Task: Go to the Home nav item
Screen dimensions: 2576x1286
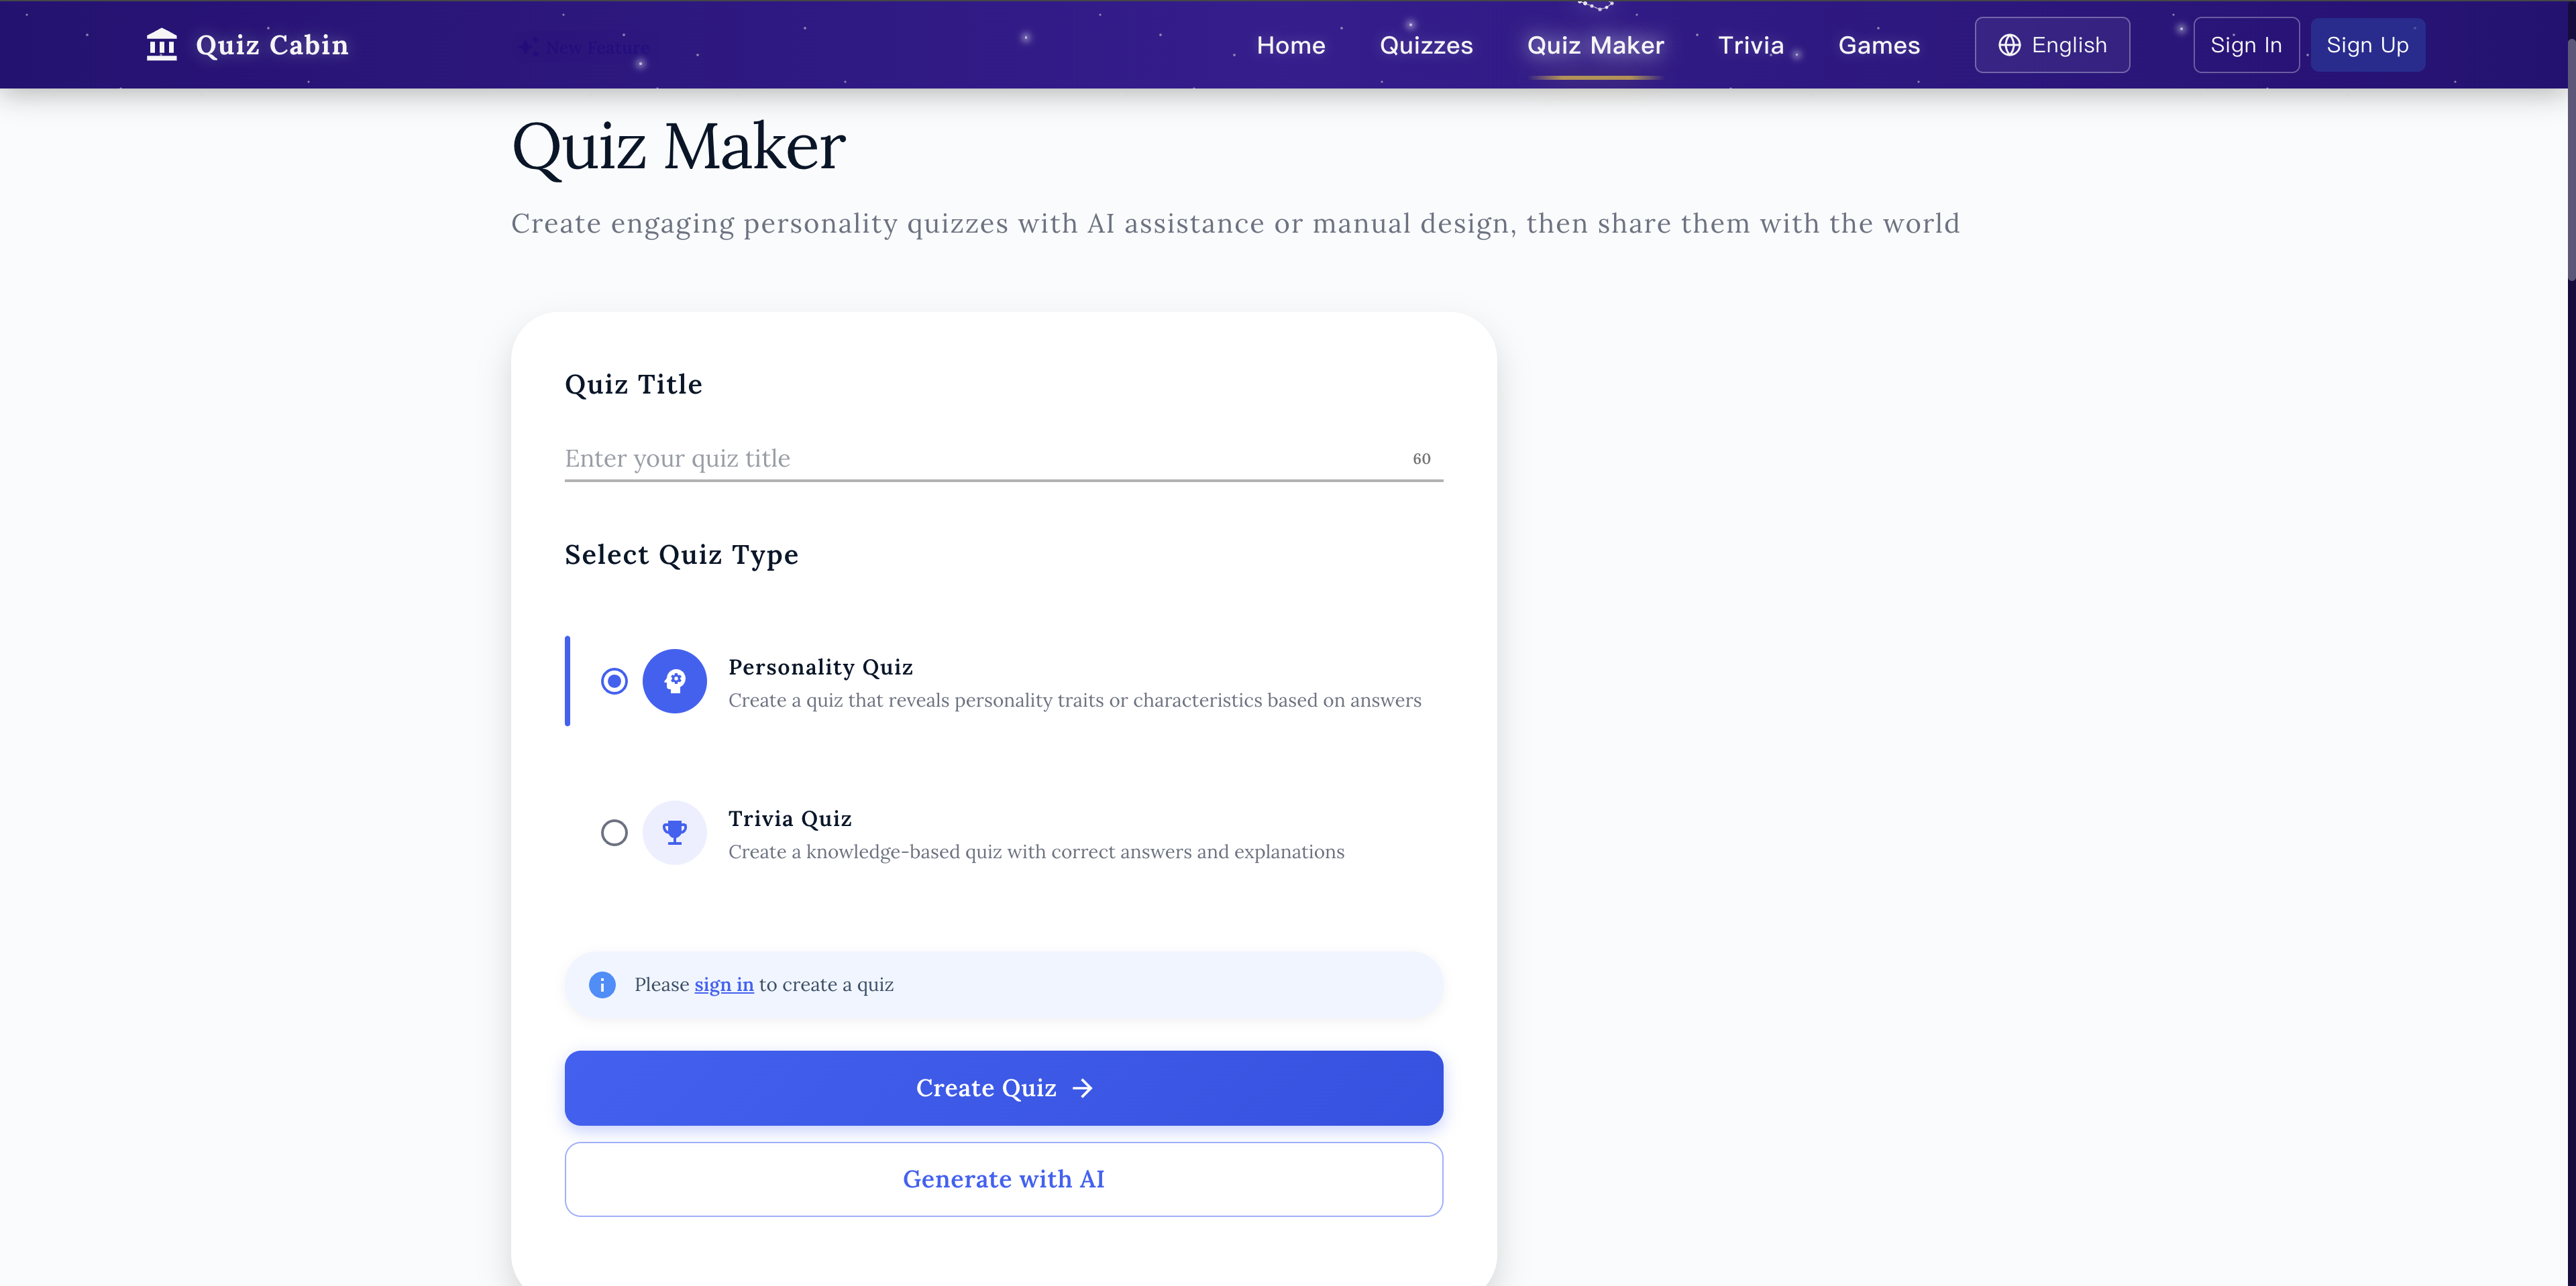Action: tap(1290, 45)
